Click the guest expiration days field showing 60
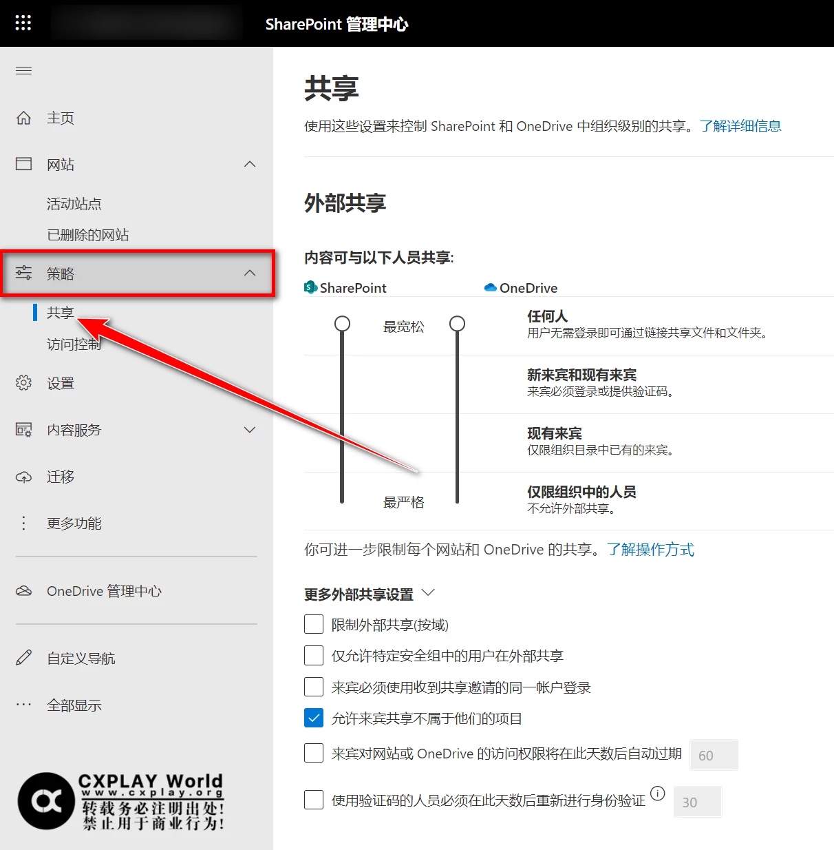Viewport: 834px width, 850px height. point(714,755)
